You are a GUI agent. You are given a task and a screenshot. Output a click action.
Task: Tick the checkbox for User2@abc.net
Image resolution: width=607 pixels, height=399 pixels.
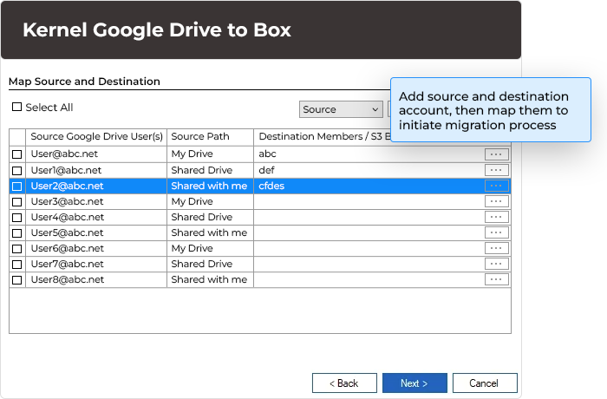click(17, 186)
